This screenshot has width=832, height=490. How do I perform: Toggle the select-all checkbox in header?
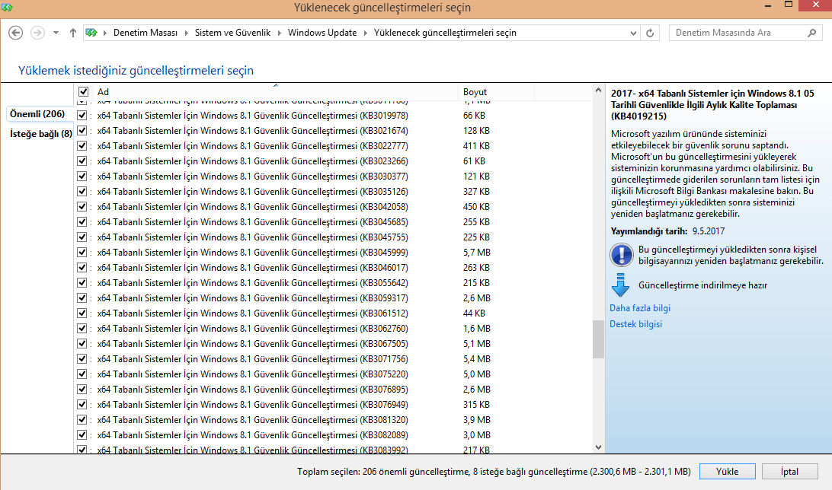[83, 91]
